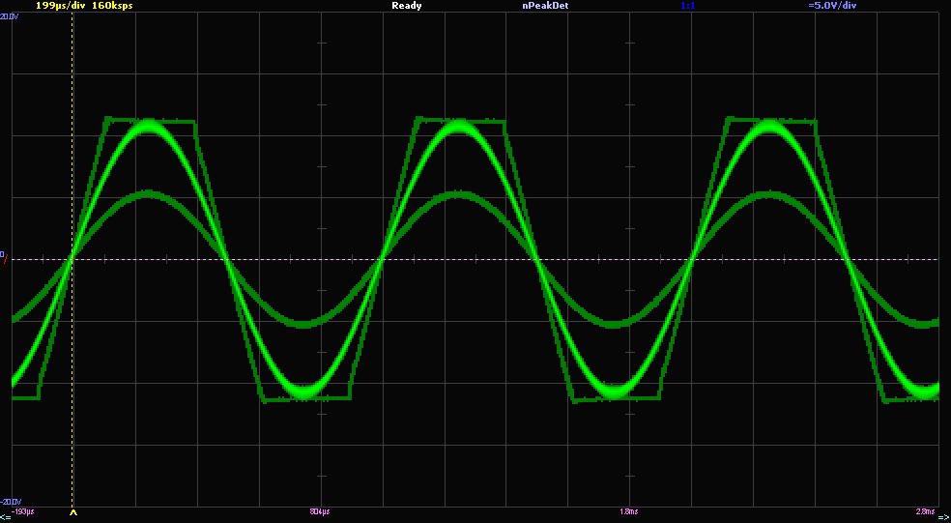Click the white dashed horizontal zero line

click(483, 259)
